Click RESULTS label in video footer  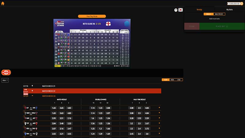(x=57, y=66)
